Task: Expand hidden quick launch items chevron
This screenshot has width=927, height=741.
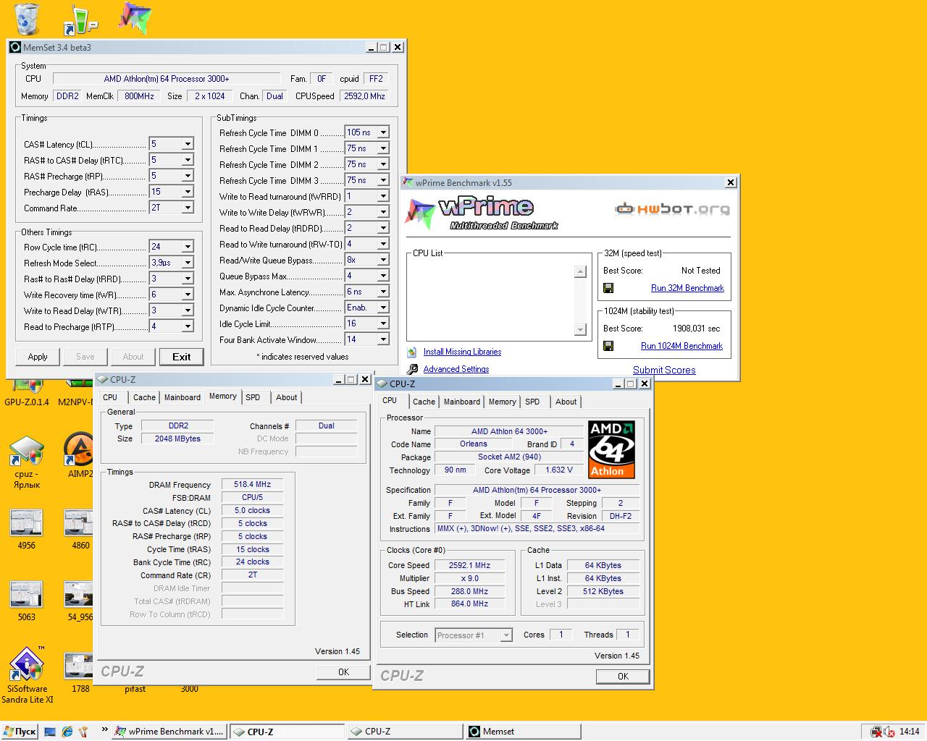Action: [x=104, y=729]
